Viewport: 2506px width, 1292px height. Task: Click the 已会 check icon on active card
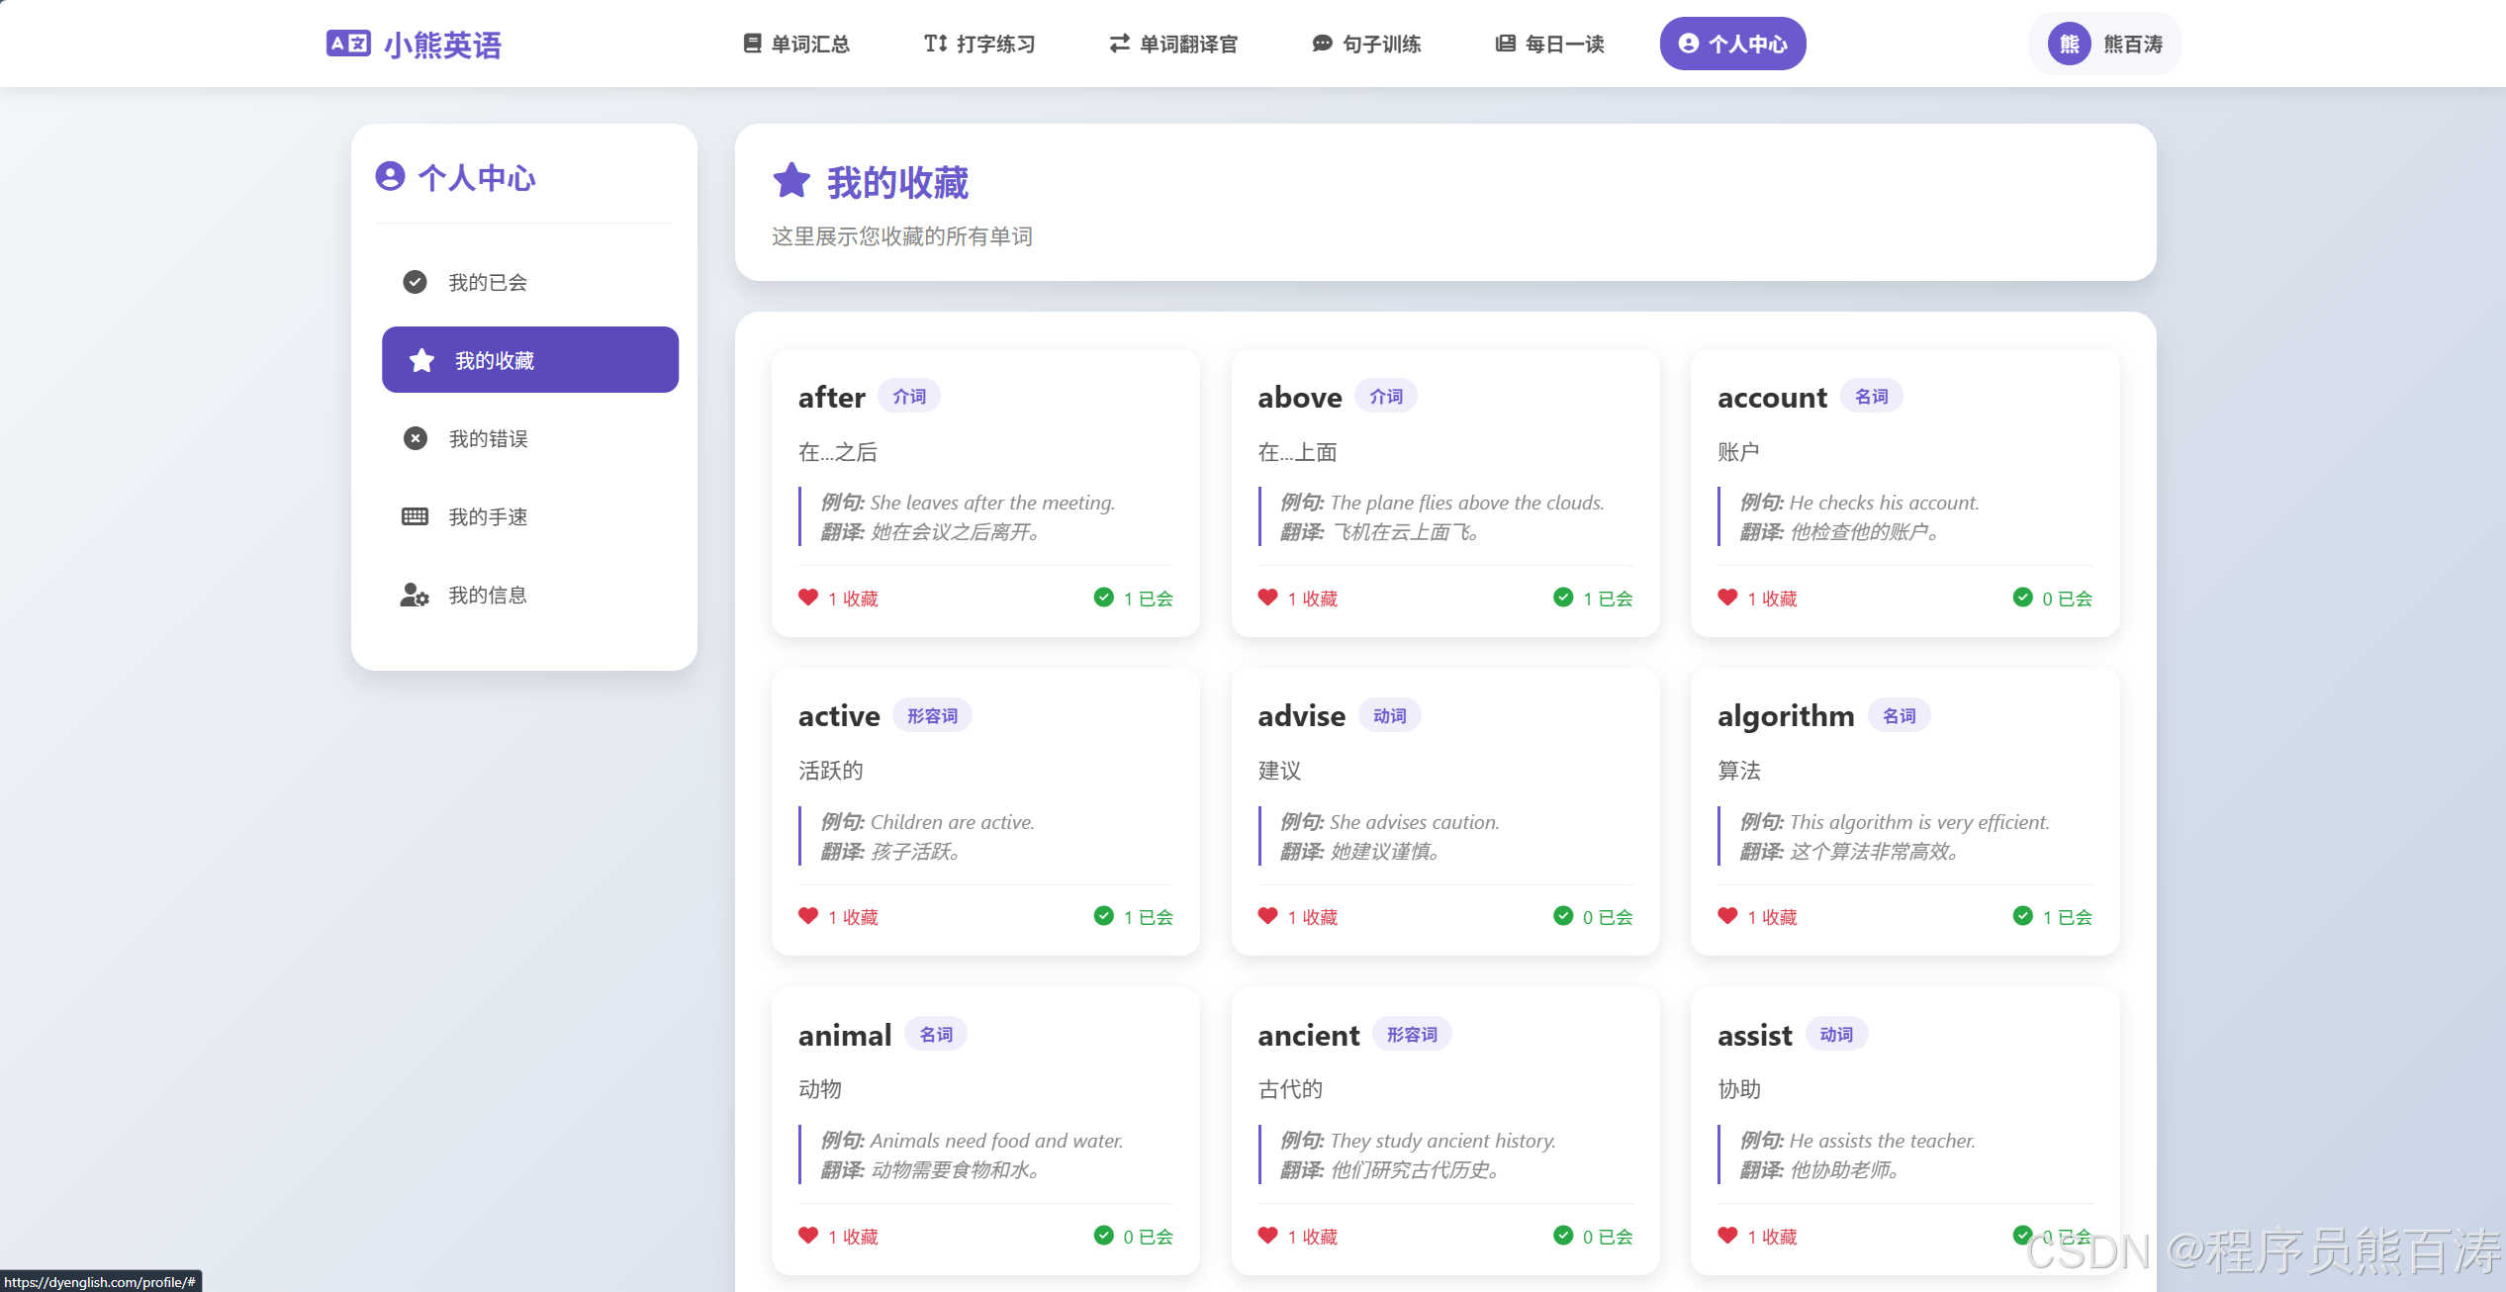[1104, 915]
